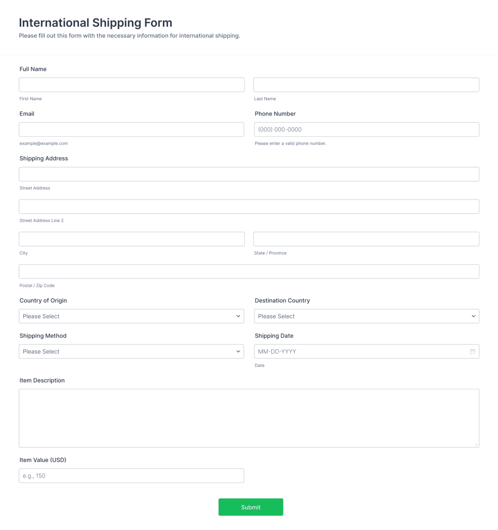Viewport: 498px width, 530px height.
Task: Select the Street Address Line 2 field
Action: [x=249, y=206]
